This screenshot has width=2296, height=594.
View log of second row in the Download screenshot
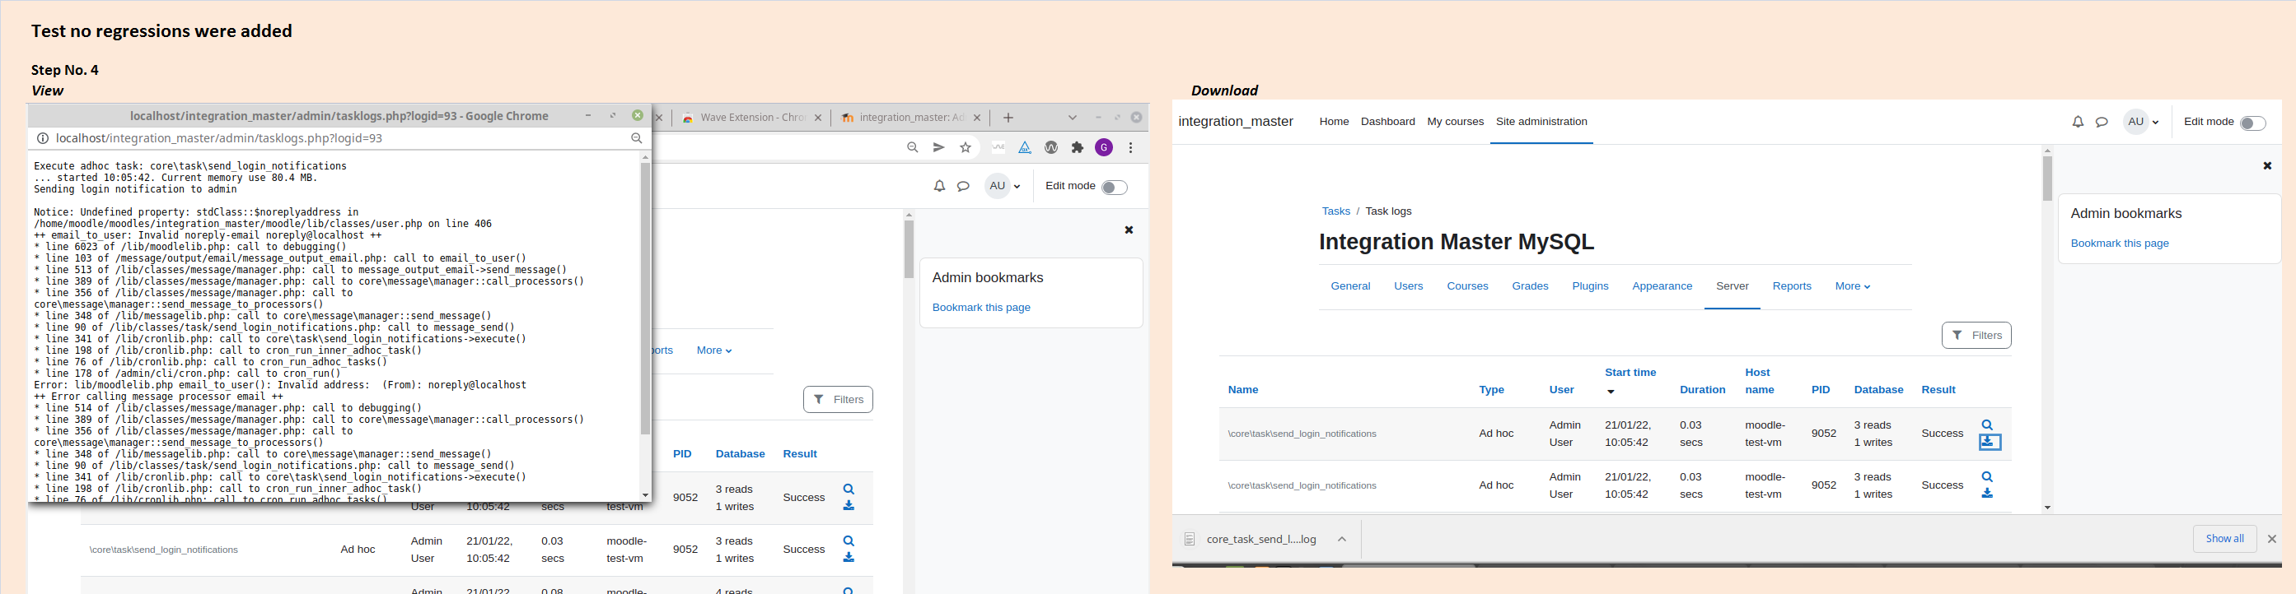[1987, 476]
